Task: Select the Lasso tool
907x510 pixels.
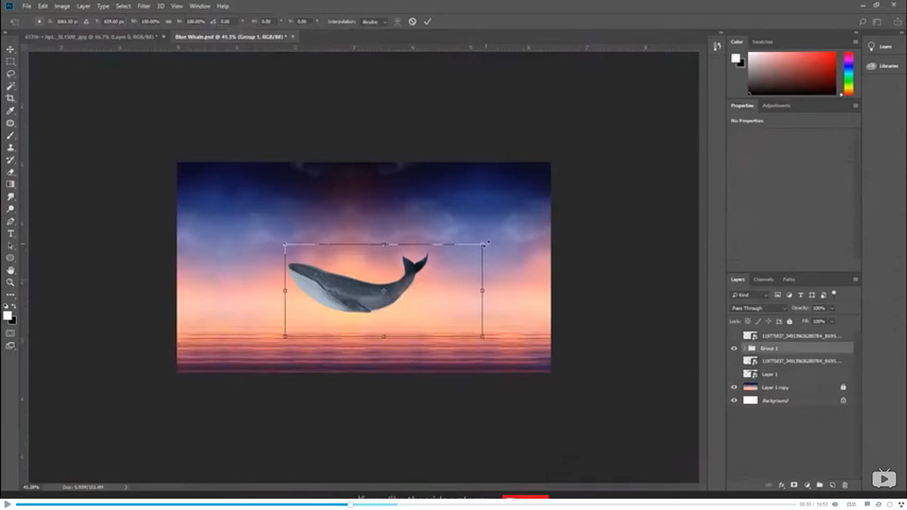Action: (x=11, y=74)
